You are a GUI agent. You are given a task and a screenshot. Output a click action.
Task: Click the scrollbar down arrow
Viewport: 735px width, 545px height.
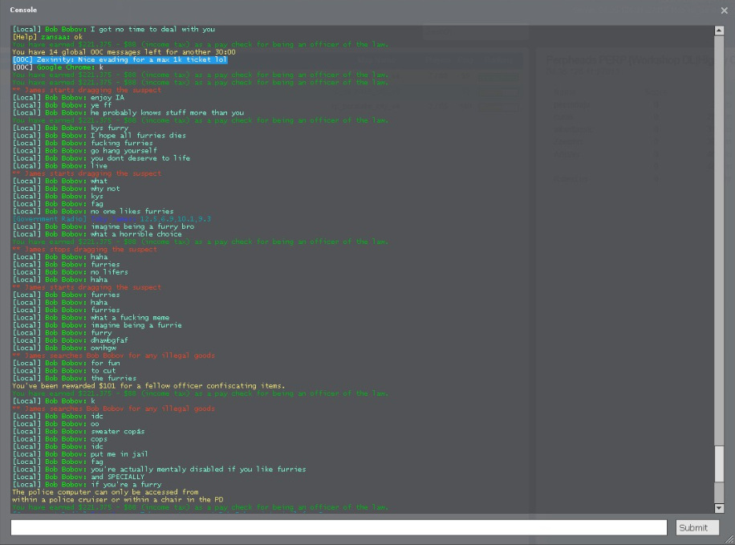coord(719,508)
